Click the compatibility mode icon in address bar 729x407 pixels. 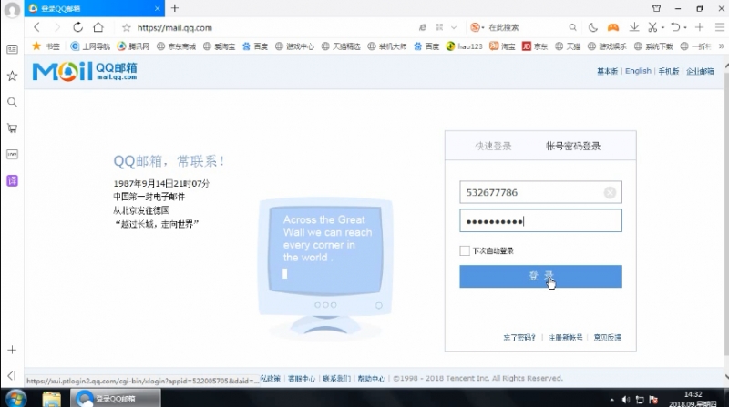click(422, 27)
